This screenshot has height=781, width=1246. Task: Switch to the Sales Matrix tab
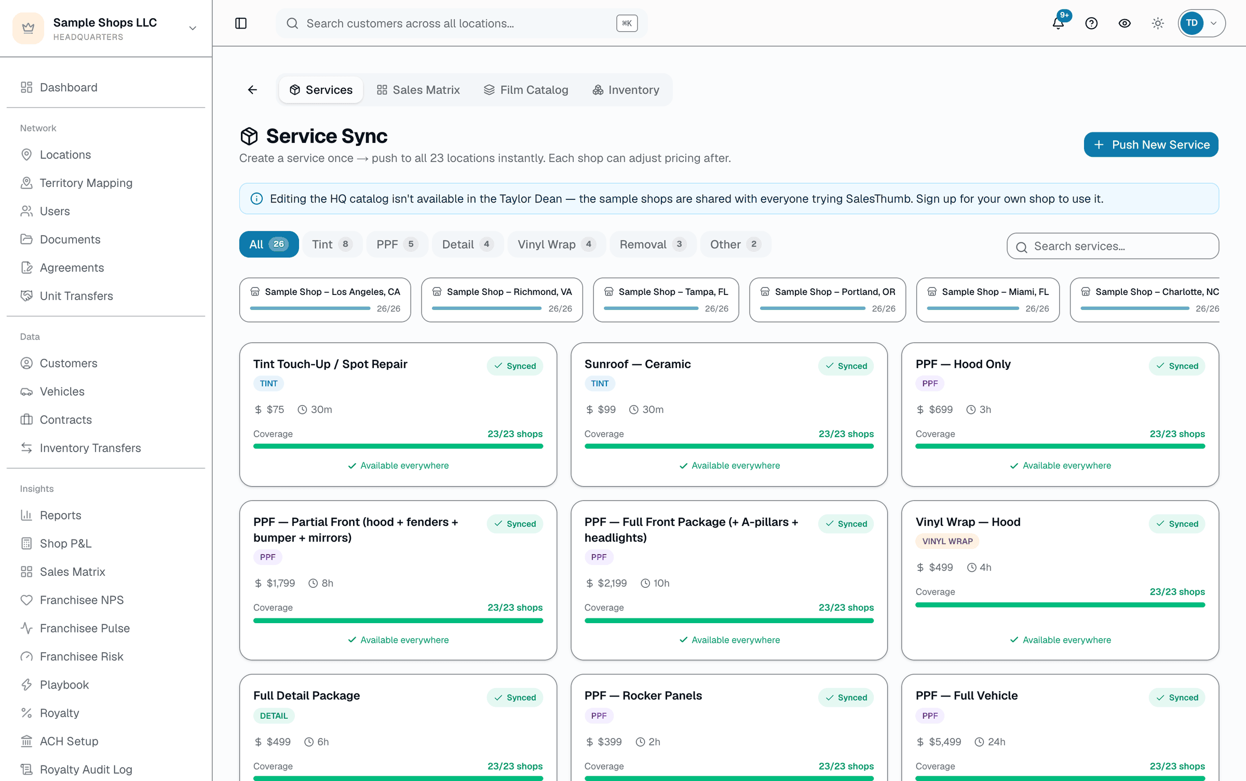click(418, 90)
